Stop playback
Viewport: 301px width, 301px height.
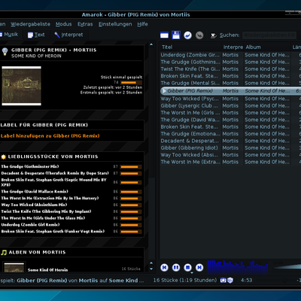coord(187,268)
